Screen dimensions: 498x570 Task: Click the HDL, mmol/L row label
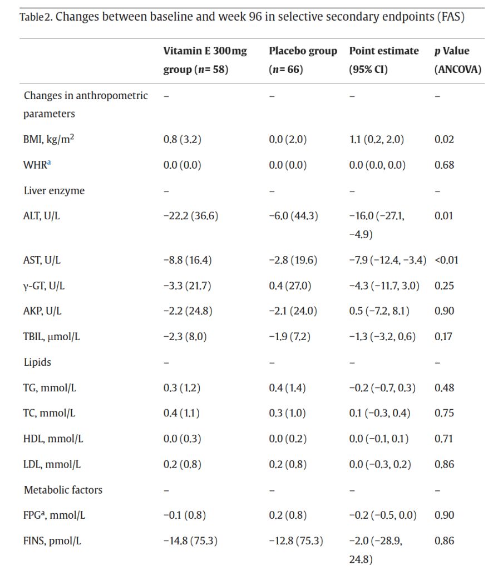coord(53,439)
